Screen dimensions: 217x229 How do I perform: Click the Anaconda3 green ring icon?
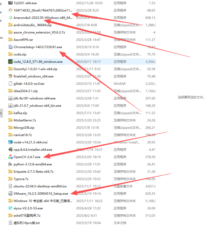click(x=10, y=18)
